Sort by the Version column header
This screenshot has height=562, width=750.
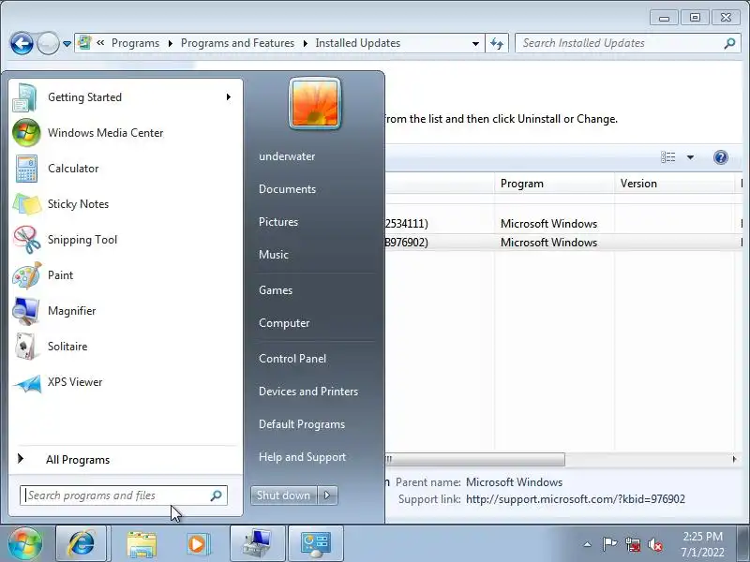pyautogui.click(x=674, y=184)
